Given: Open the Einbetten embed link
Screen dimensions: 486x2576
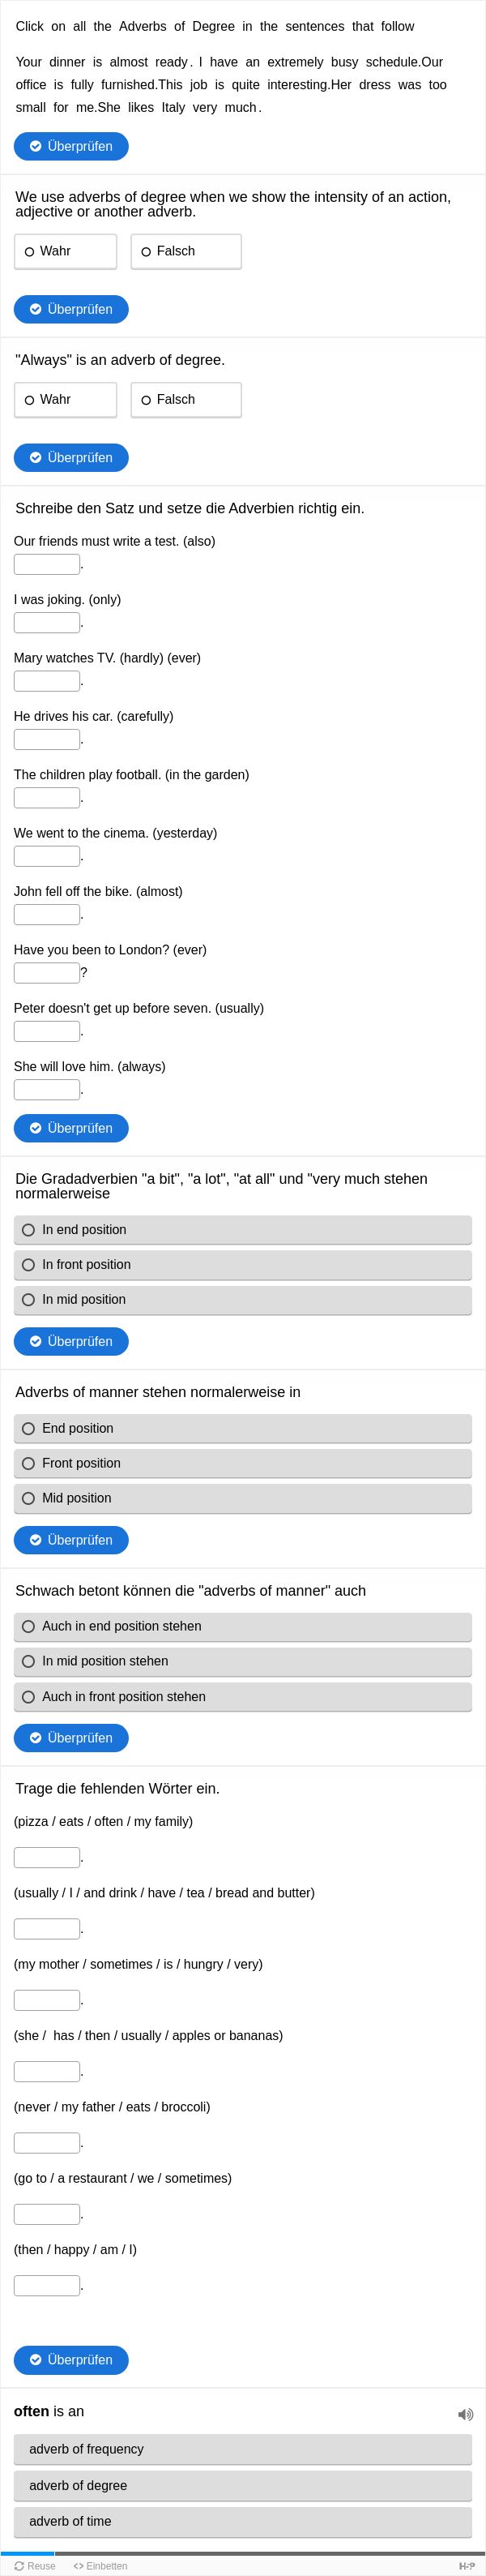Looking at the screenshot, I should pyautogui.click(x=100, y=2566).
